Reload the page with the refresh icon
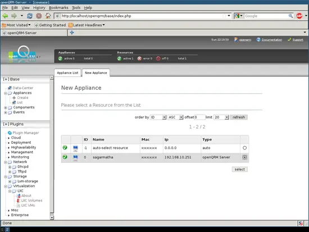Image resolution: width=309 pixels, height=232 pixels. coord(30,16)
